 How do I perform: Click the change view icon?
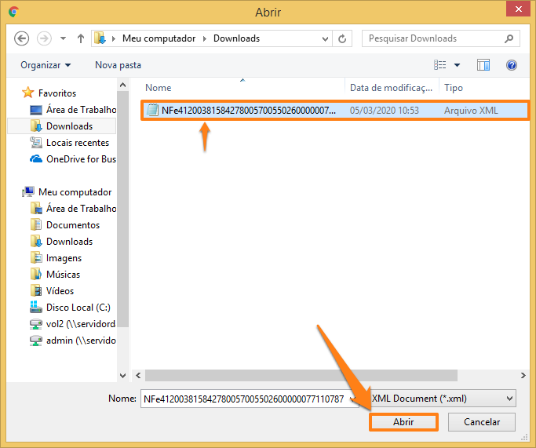coord(441,65)
